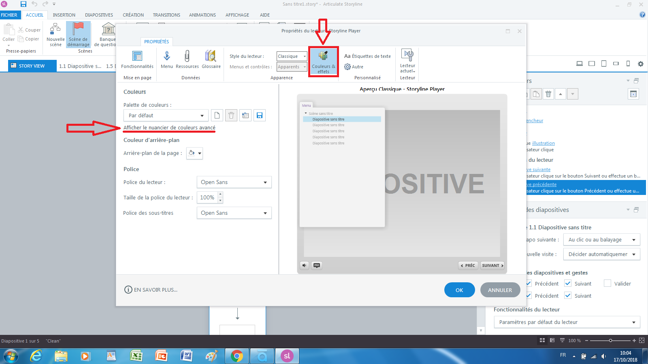This screenshot has height=364, width=648.
Task: Click 'Afficher le nuancier de couleurs avancé'
Action: click(169, 127)
